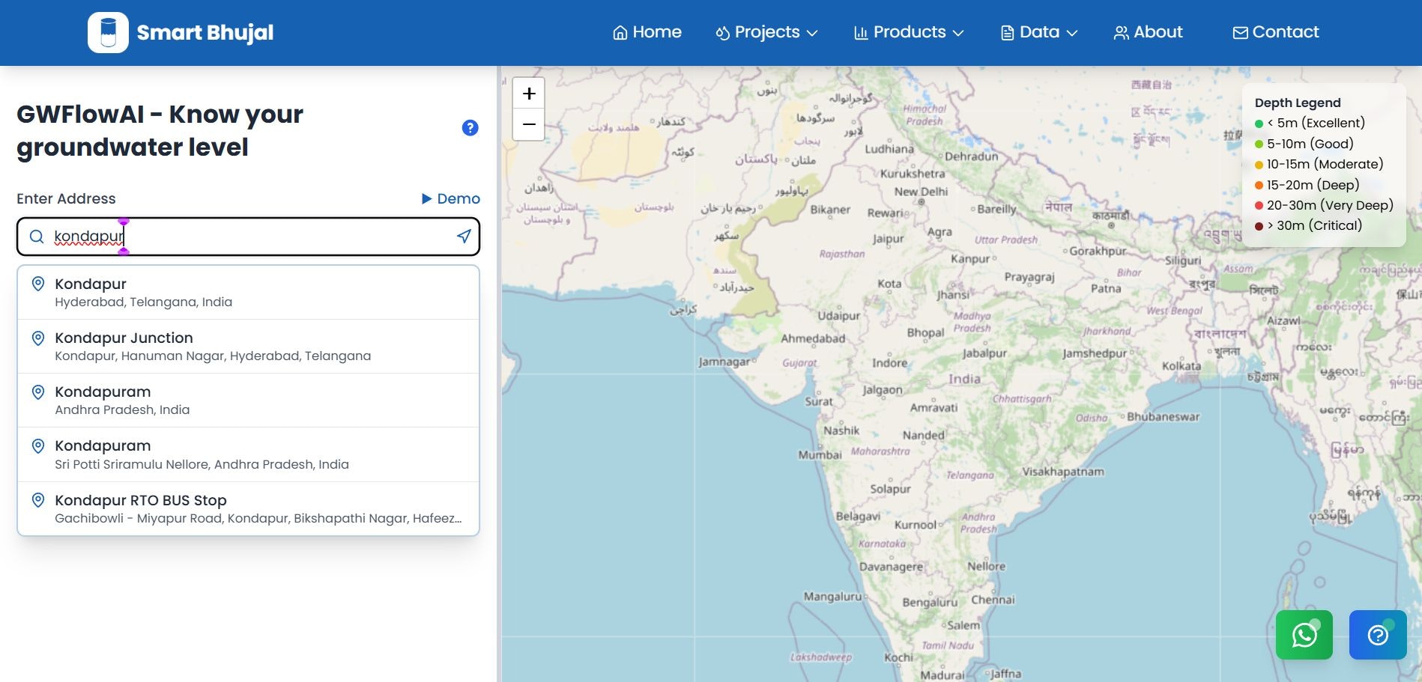Open WhatsApp chat button
Viewport: 1422px width, 682px height.
tap(1304, 635)
